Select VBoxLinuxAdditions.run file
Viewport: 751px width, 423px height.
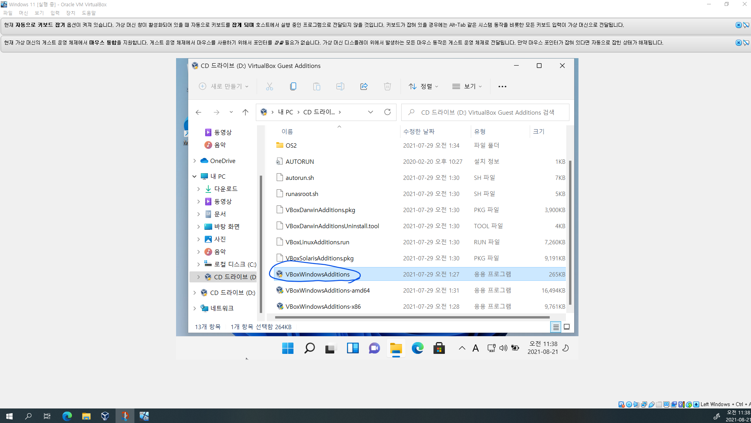[x=317, y=242]
